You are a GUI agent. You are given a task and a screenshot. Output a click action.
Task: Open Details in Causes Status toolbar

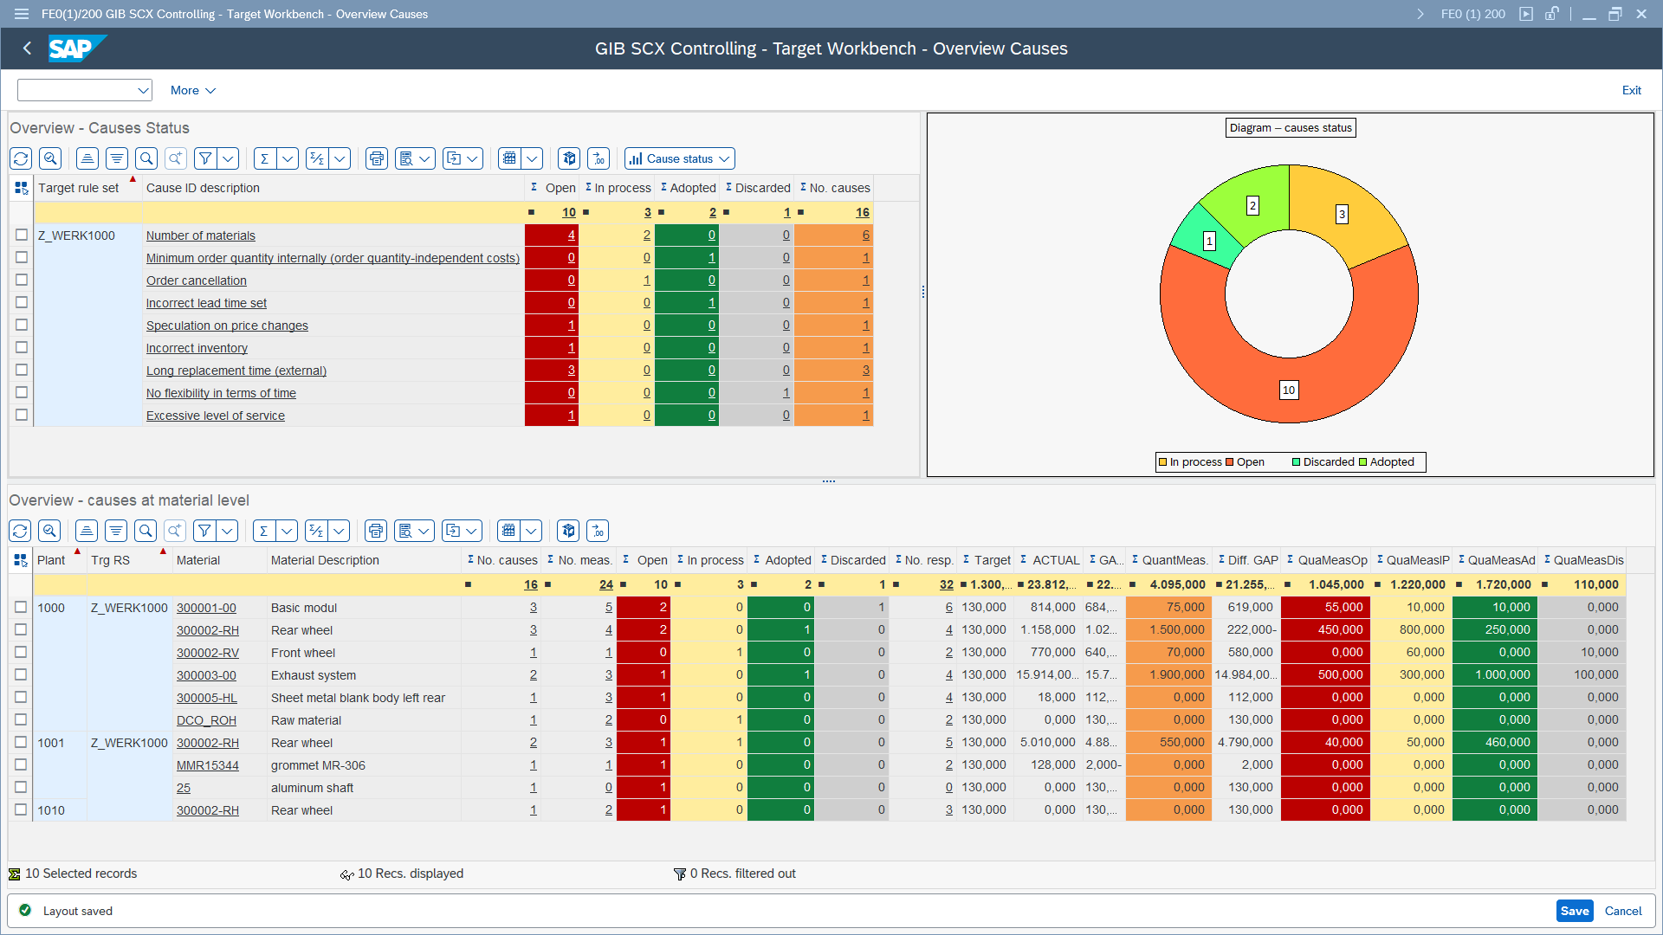50,158
